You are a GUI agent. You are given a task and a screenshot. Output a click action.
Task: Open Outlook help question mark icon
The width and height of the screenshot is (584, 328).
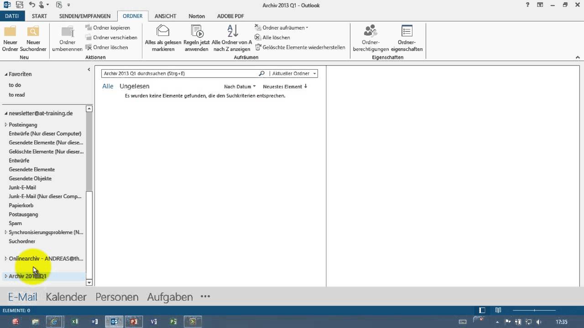coord(527,5)
